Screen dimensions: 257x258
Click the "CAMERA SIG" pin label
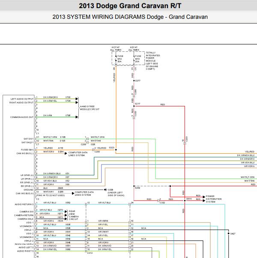pyautogui.click(x=27, y=212)
